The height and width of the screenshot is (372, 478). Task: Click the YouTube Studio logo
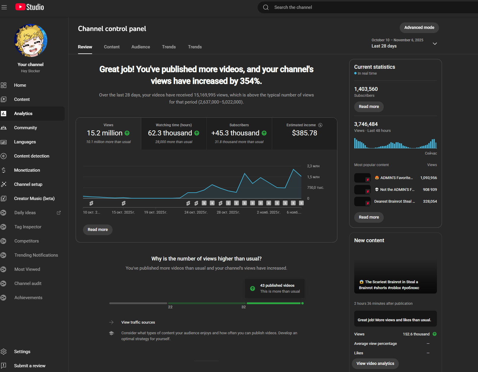[30, 7]
